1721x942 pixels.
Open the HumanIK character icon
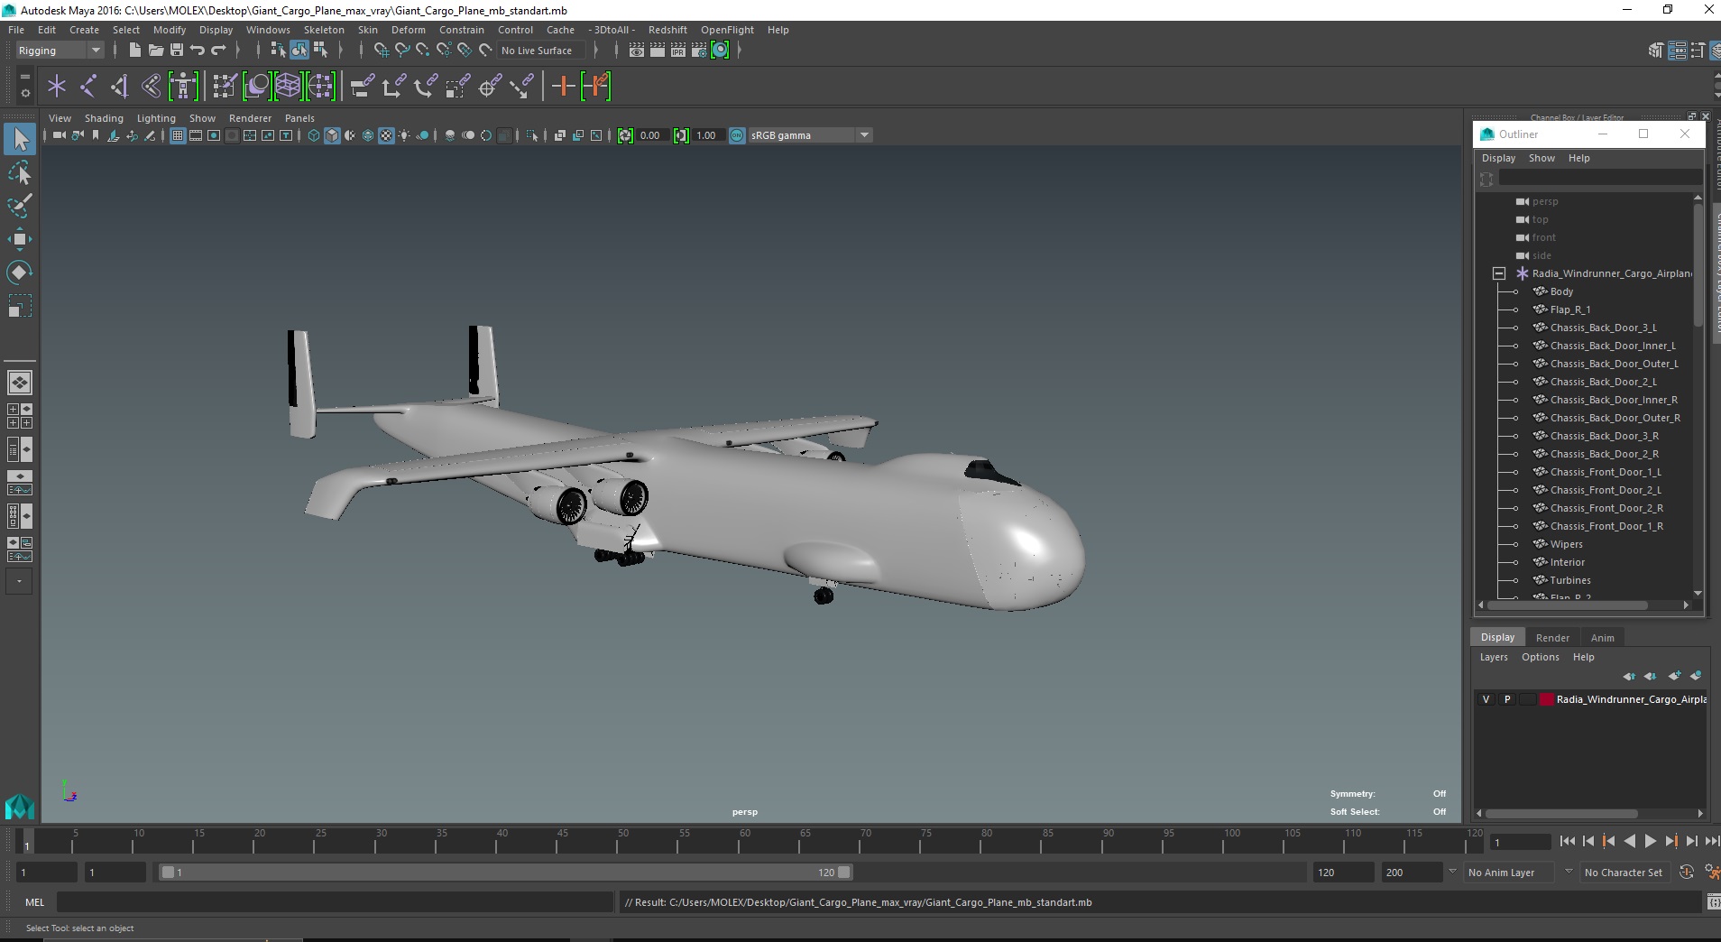pos(183,87)
